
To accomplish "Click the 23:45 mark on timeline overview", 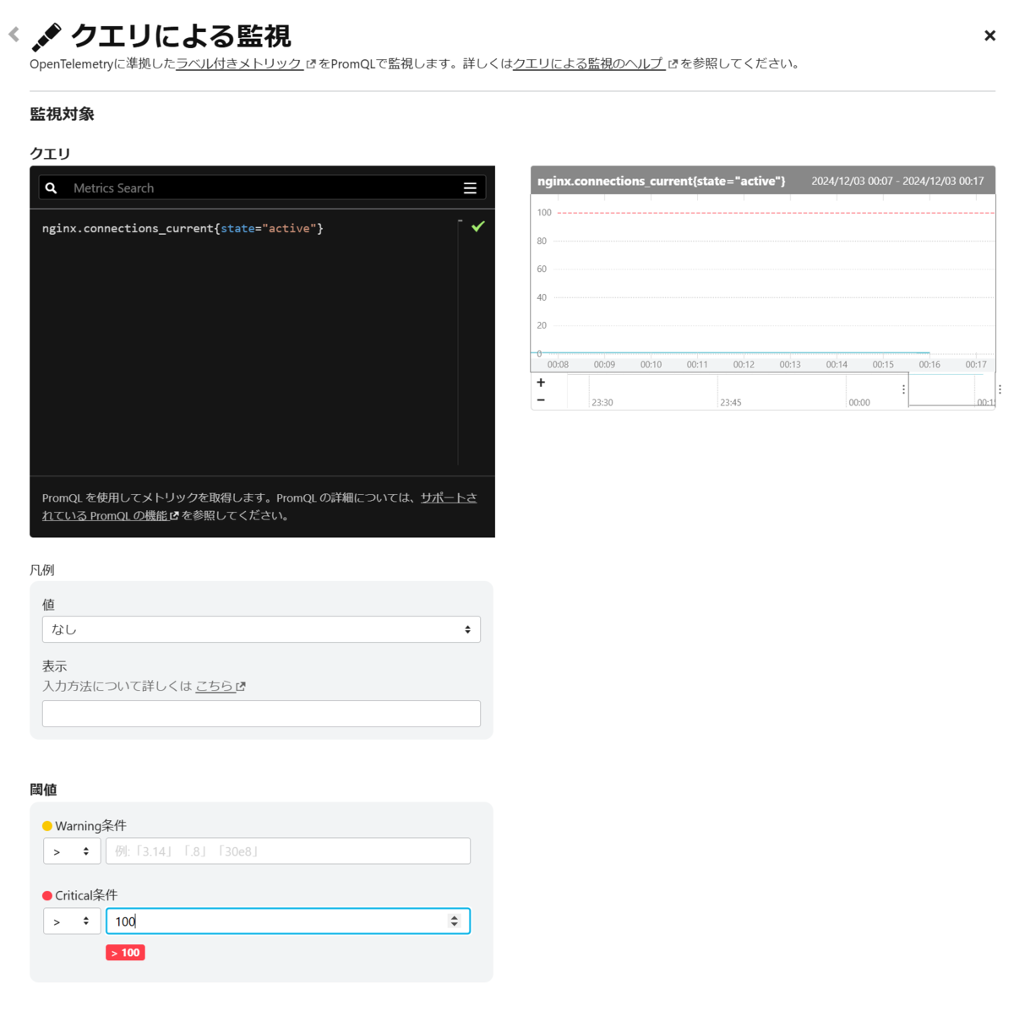I will click(730, 403).
